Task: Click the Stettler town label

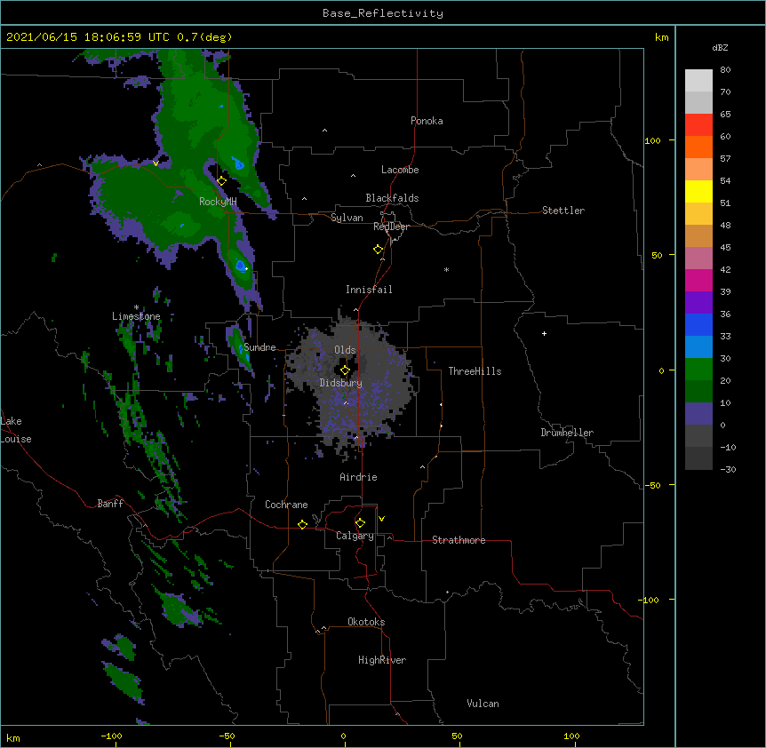Action: click(x=563, y=211)
